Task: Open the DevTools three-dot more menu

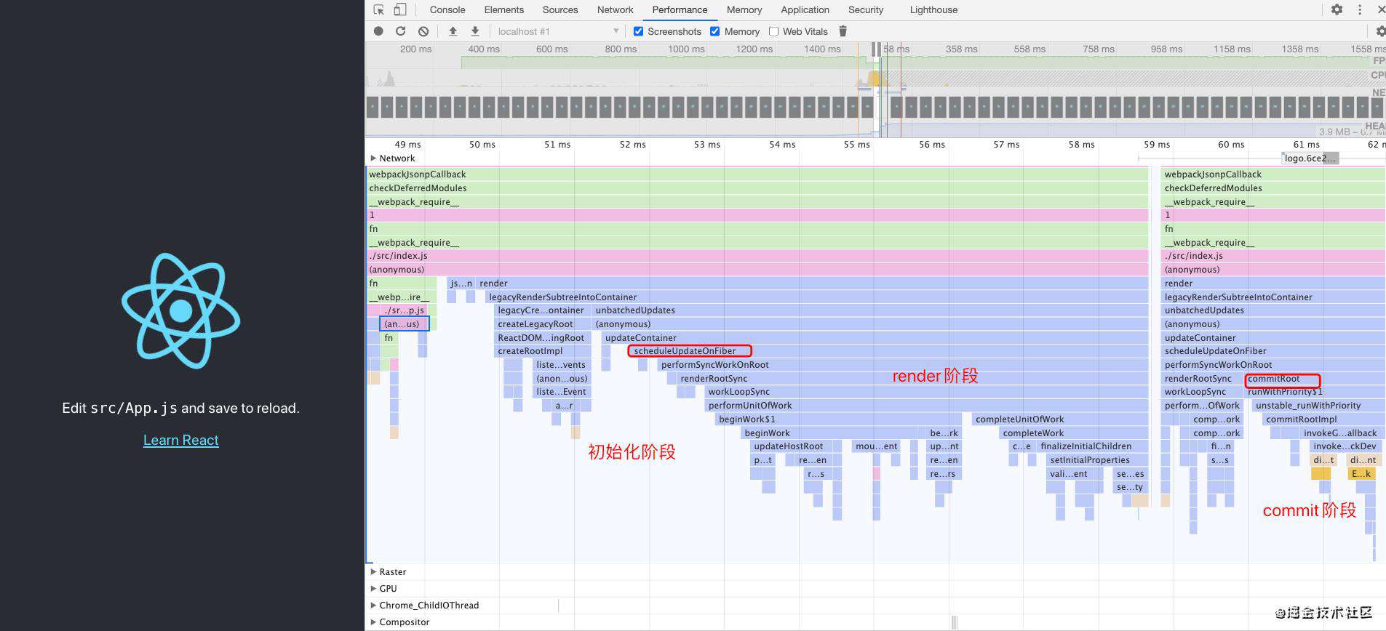Action: [x=1359, y=9]
